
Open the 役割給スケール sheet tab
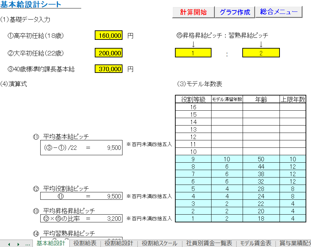pyautogui.click(x=159, y=243)
